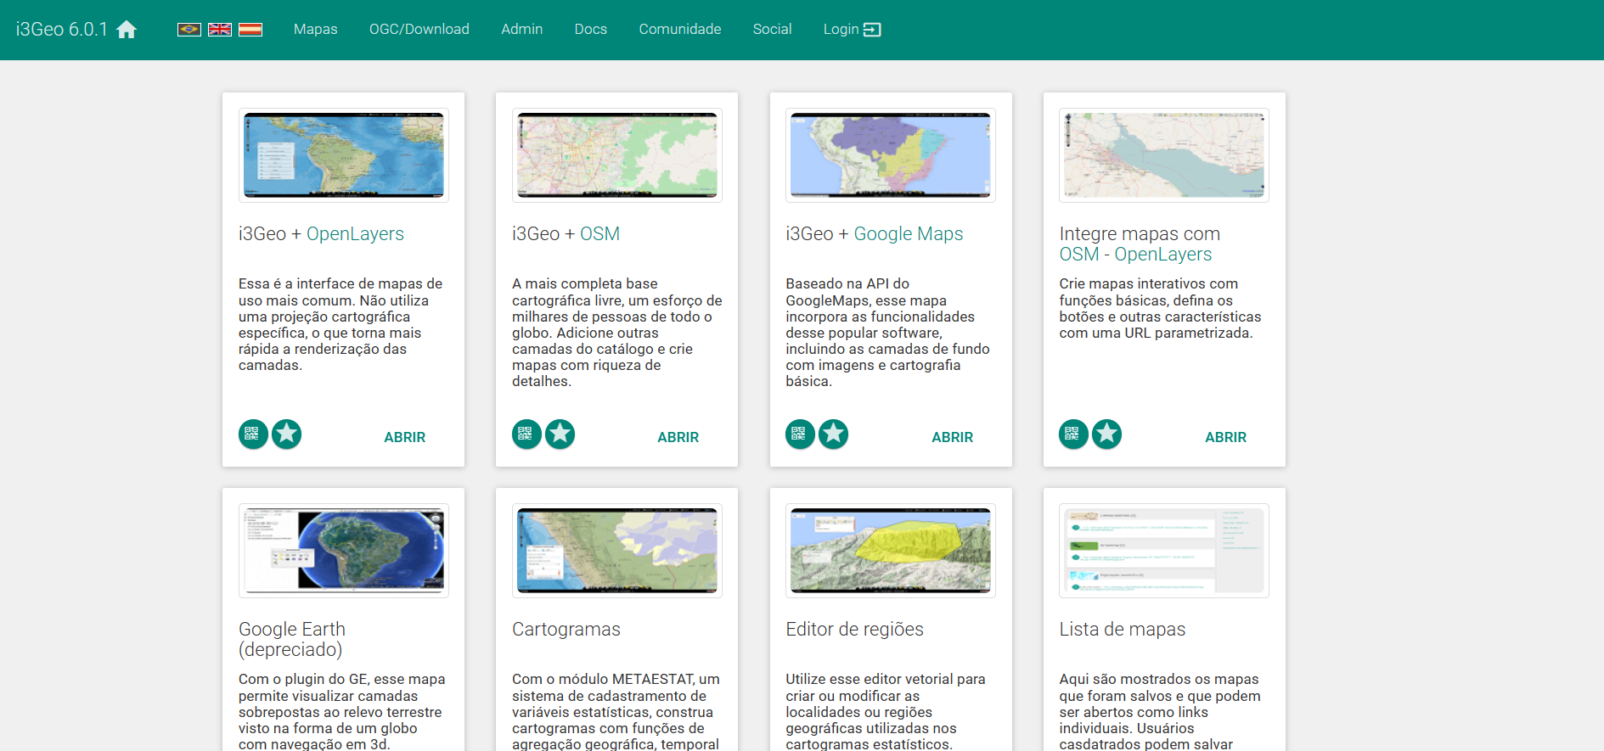Click the Lista de mapas title
This screenshot has width=1604, height=751.
[x=1123, y=630]
